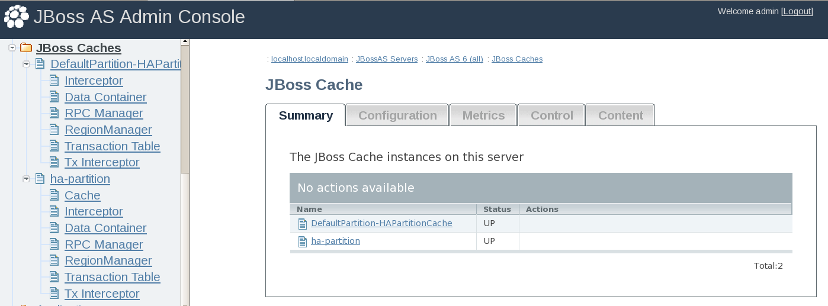Click document icon beside DefaultPartition-HAPartition tree node

pyautogui.click(x=40, y=63)
